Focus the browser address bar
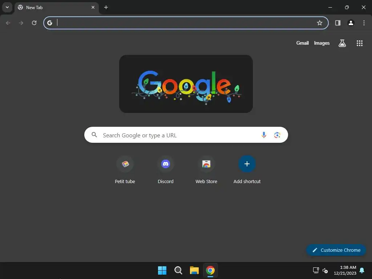The width and height of the screenshot is (372, 279). coord(186,23)
